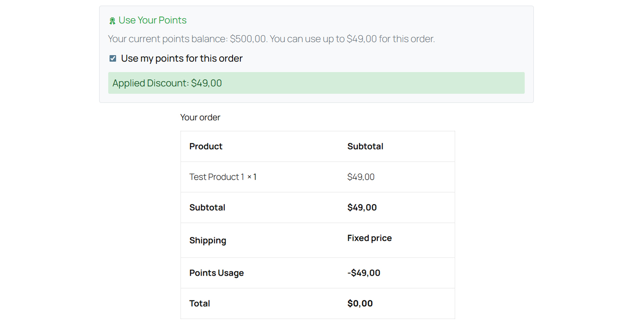Select the -$49,00 points discount value

point(363,273)
